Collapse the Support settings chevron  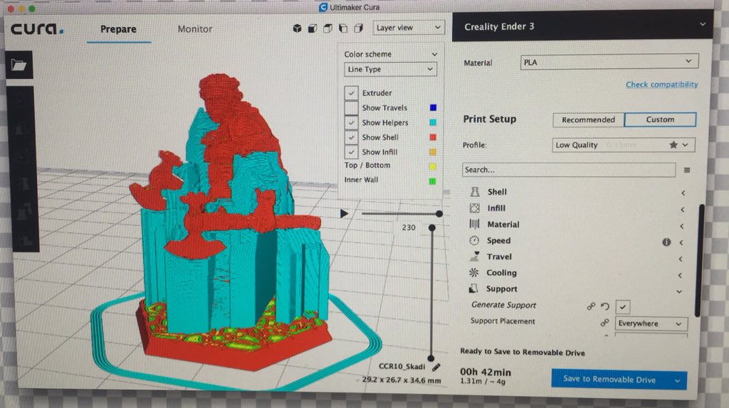click(679, 291)
